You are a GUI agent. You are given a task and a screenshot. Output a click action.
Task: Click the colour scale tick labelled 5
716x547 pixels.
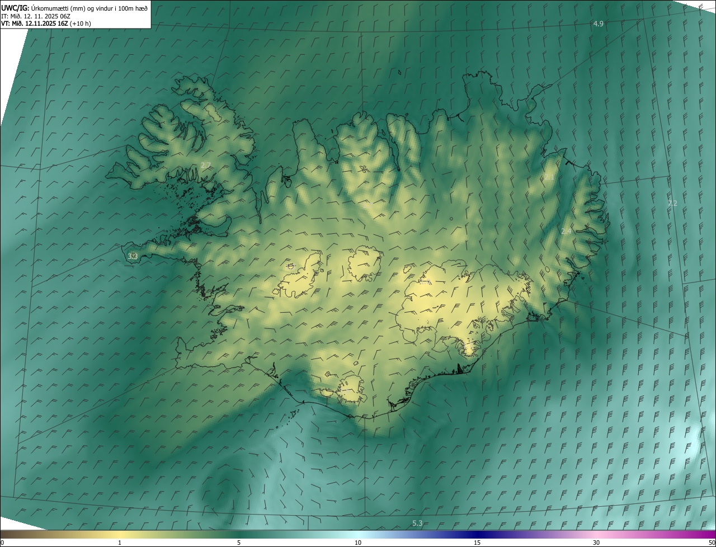pos(239,543)
